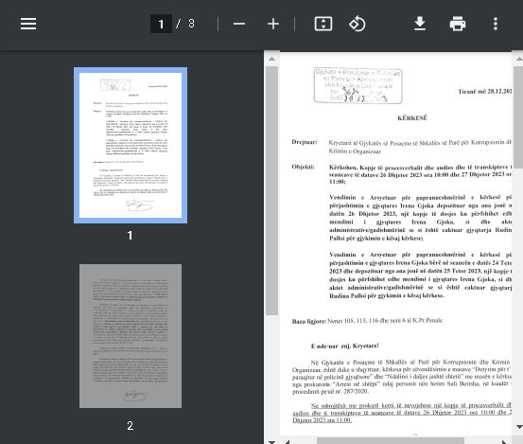523x444 pixels.
Task: Click the KËRKESË document heading
Action: coord(412,117)
